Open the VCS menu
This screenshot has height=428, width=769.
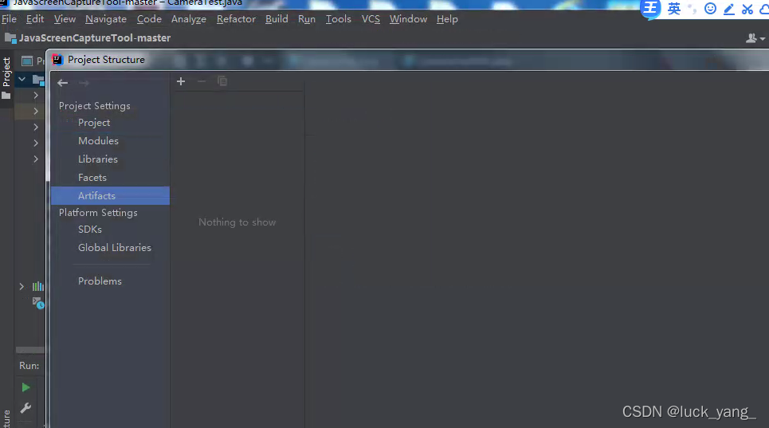pos(371,19)
